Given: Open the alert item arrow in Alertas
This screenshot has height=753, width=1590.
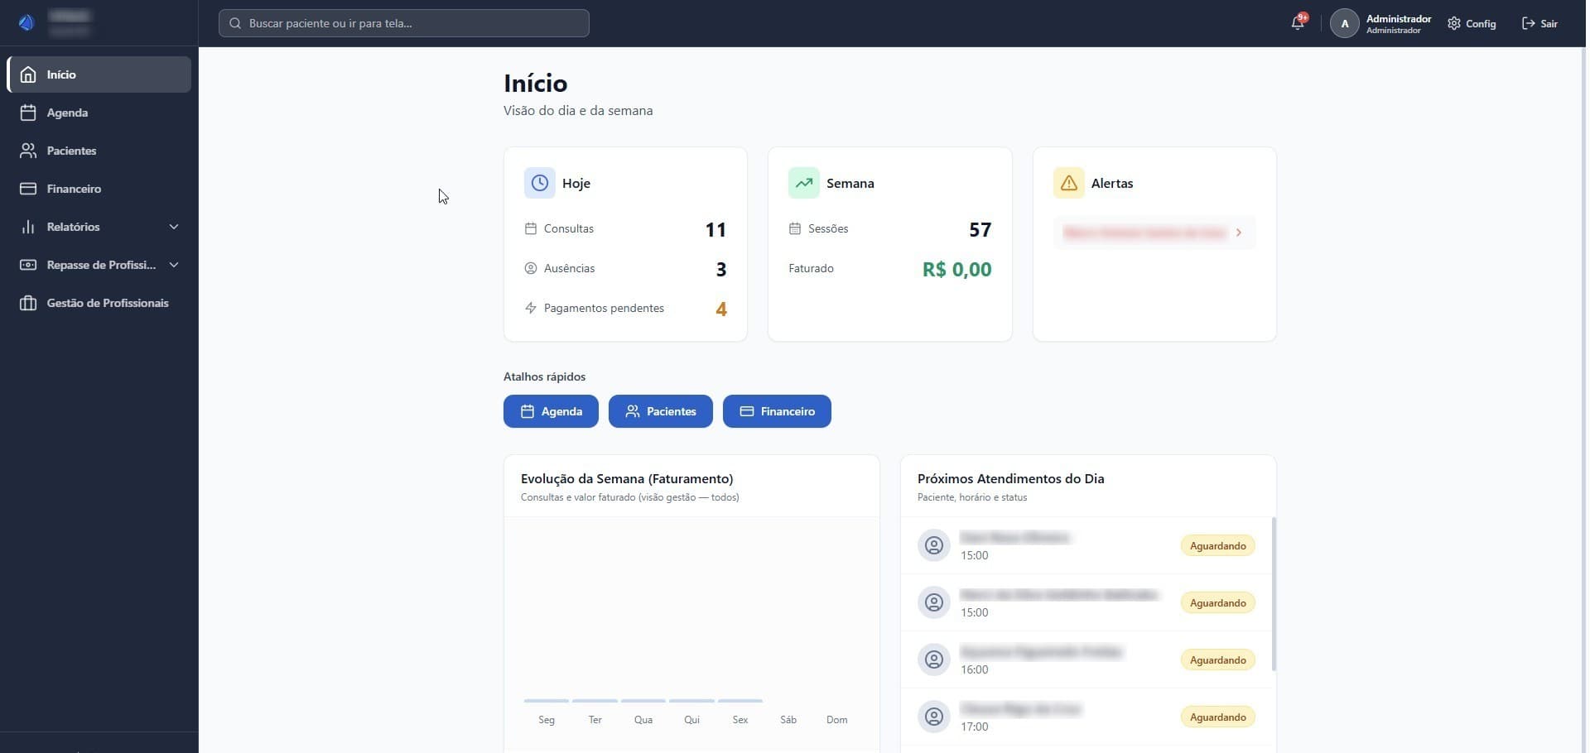Looking at the screenshot, I should click(x=1239, y=233).
